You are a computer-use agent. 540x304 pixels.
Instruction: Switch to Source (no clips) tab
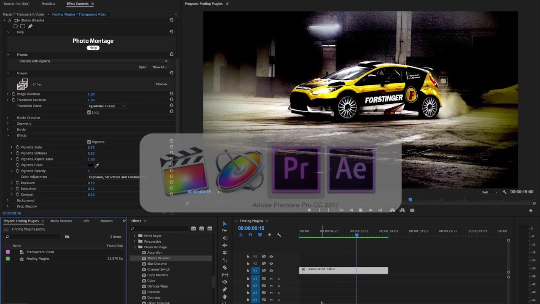pos(16,4)
